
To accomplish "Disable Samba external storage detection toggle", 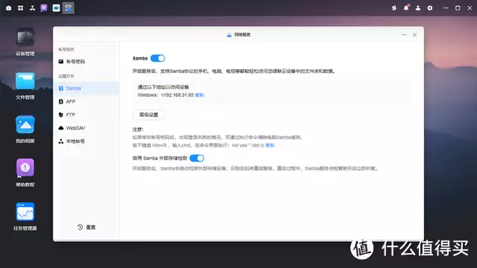I will tap(197, 158).
